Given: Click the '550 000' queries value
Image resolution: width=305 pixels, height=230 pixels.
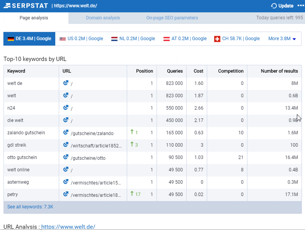Looking at the screenshot, I should (174, 108).
